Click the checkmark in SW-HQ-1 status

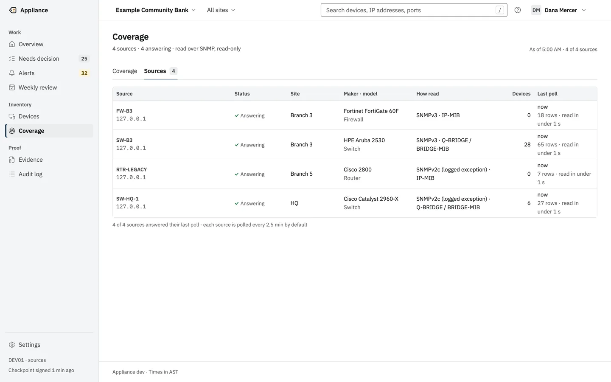point(237,203)
